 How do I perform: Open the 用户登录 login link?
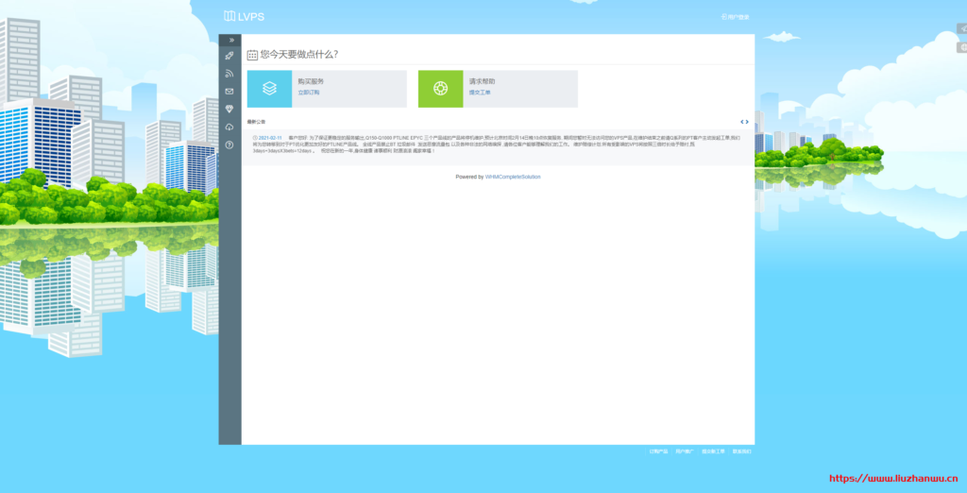point(735,17)
